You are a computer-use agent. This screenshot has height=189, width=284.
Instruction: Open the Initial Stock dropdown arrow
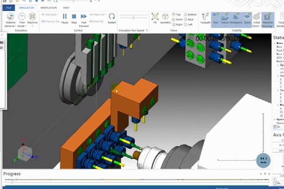pyautogui.click(x=260, y=26)
